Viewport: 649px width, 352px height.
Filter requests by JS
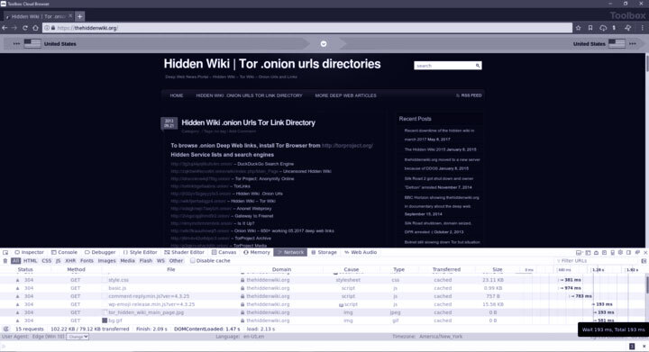point(58,261)
